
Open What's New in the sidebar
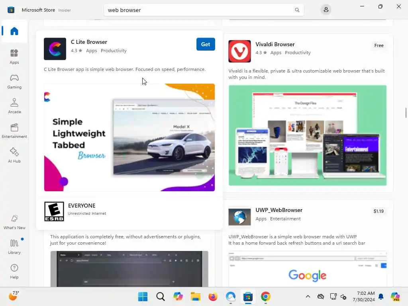pos(14,222)
